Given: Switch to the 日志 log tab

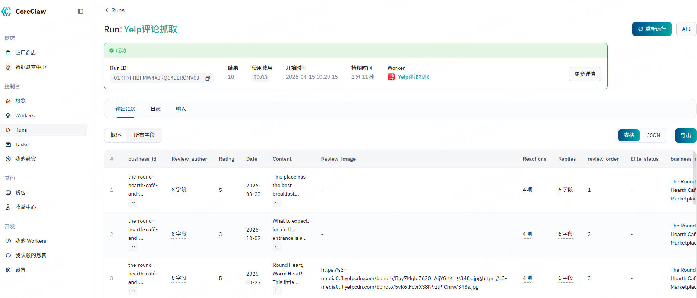Looking at the screenshot, I should coord(155,109).
